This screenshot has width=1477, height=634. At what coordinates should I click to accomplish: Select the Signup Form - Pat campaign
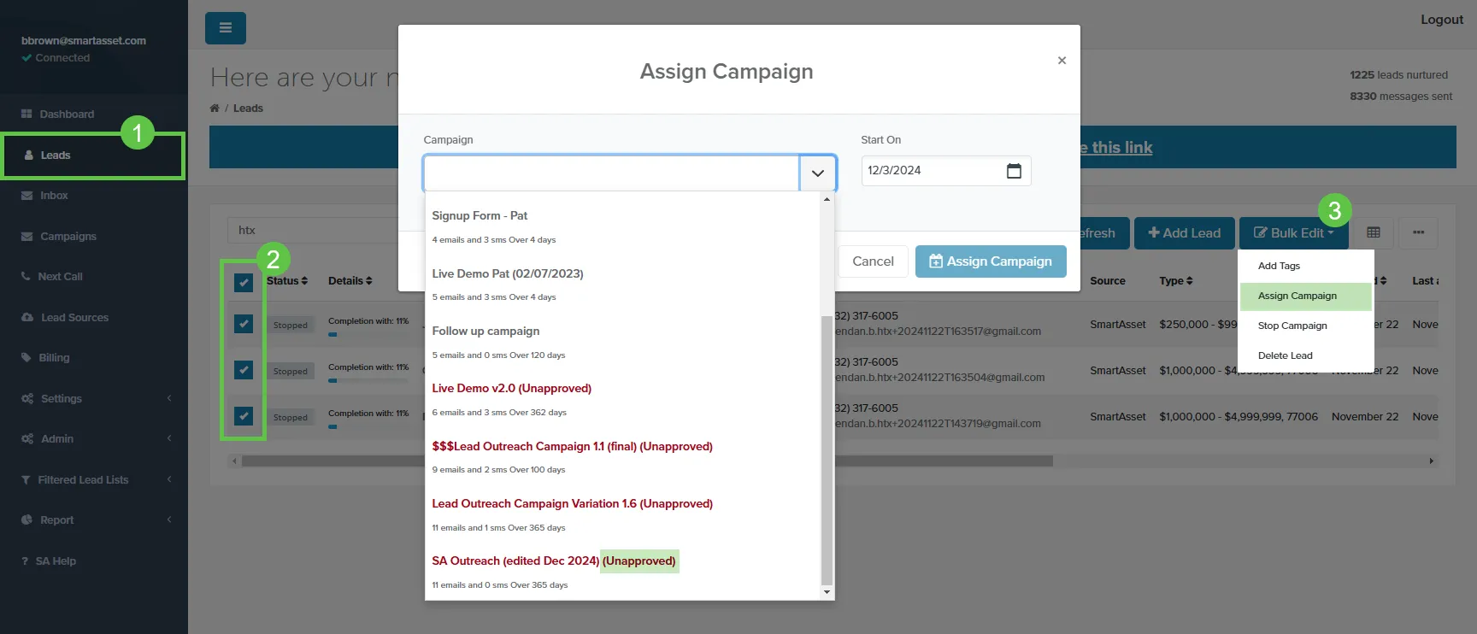(622, 226)
